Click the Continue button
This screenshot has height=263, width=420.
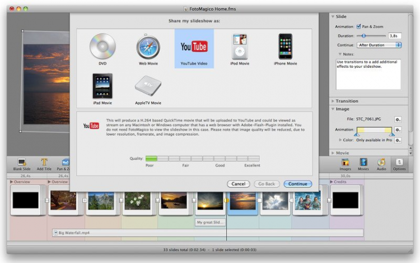click(x=297, y=184)
